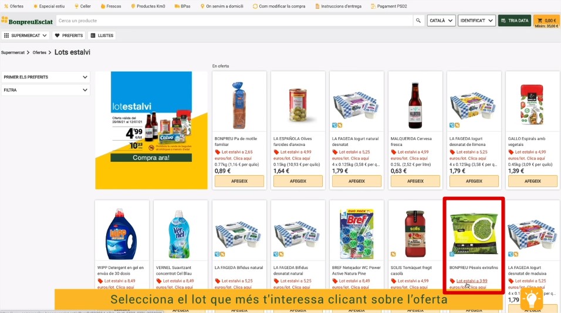Add BONPREU Pa de motlle with AFEGEIX
This screenshot has width=561, height=313.
pyautogui.click(x=239, y=181)
